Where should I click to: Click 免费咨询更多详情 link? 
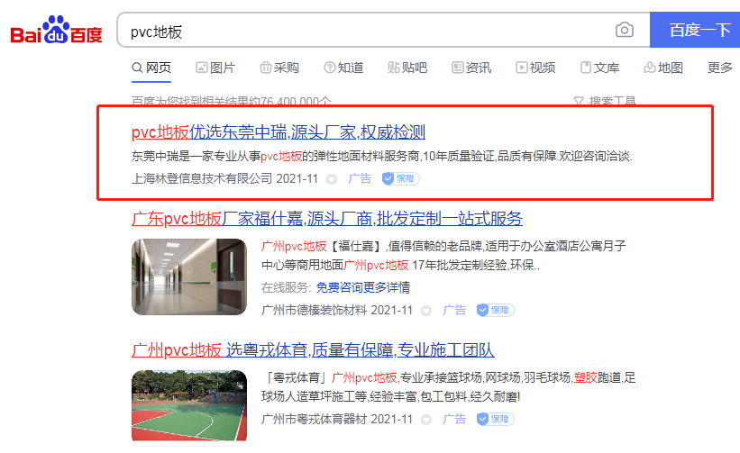pos(363,287)
